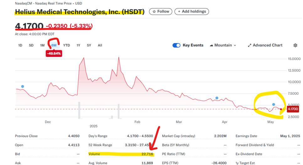Image resolution: width=303 pixels, height=165 pixels.
Task: Select the 5D time range
Action: [x=31, y=45]
